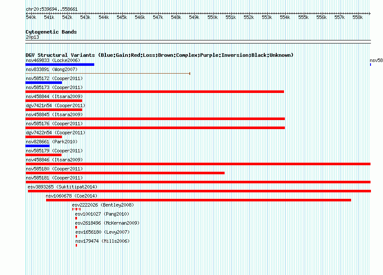Click the small red segment glyph of esv2222026
The height and width of the screenshot is (275, 383).
77,209
